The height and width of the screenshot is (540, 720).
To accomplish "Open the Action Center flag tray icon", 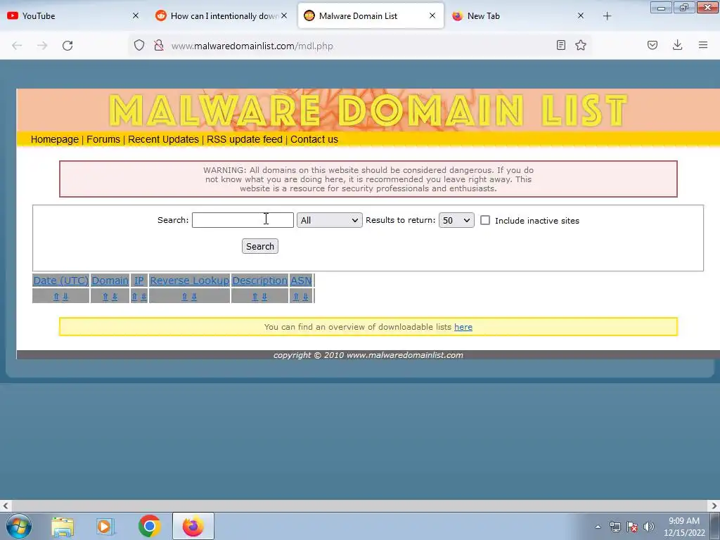I will (632, 527).
